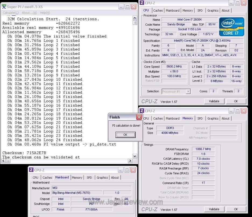Maximize the Super PI window

tap(127, 7)
